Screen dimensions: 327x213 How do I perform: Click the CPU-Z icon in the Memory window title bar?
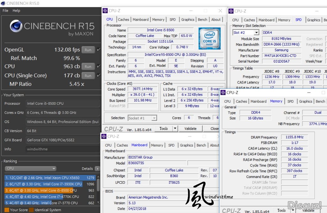click(224, 93)
